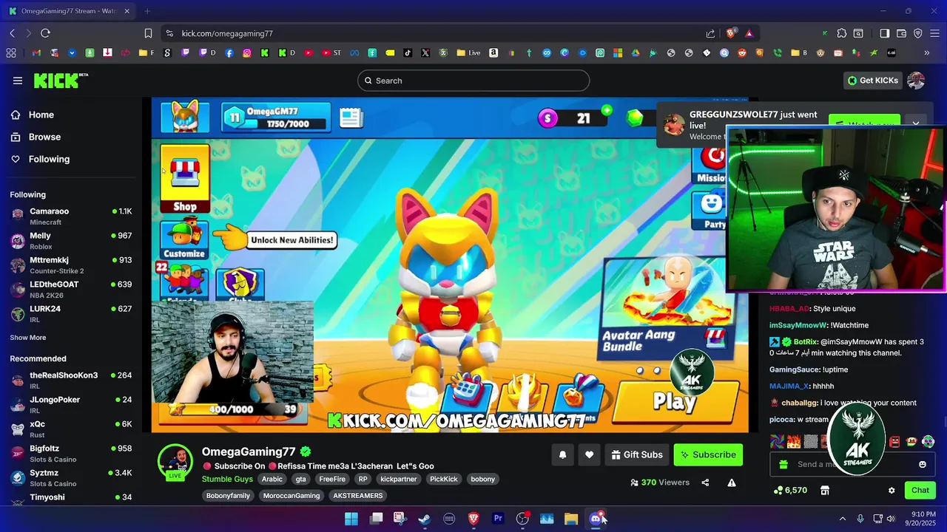Select the Bobonyfamily tag
Image resolution: width=947 pixels, height=532 pixels.
(x=228, y=496)
